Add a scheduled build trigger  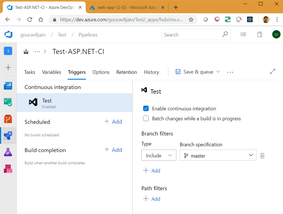click(113, 122)
